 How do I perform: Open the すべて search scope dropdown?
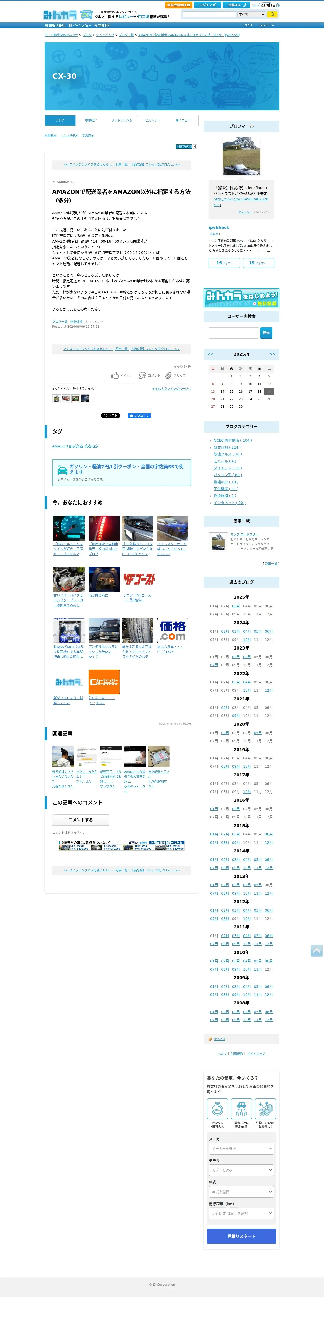(251, 14)
